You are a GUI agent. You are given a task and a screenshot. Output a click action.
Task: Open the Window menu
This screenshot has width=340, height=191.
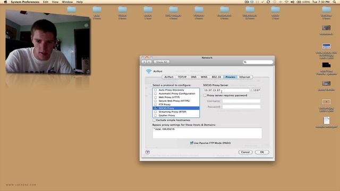tap(67, 2)
